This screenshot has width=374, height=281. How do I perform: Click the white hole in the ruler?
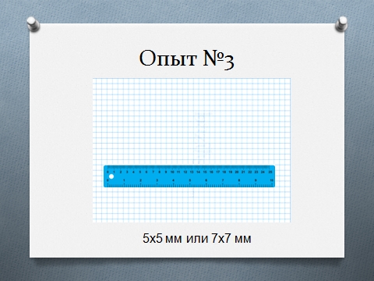click(x=111, y=176)
